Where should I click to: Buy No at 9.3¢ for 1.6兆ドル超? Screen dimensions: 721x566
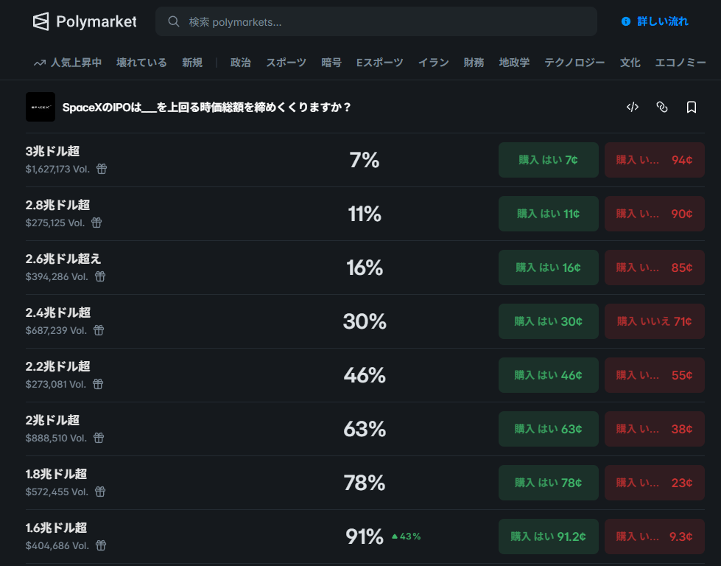(654, 537)
